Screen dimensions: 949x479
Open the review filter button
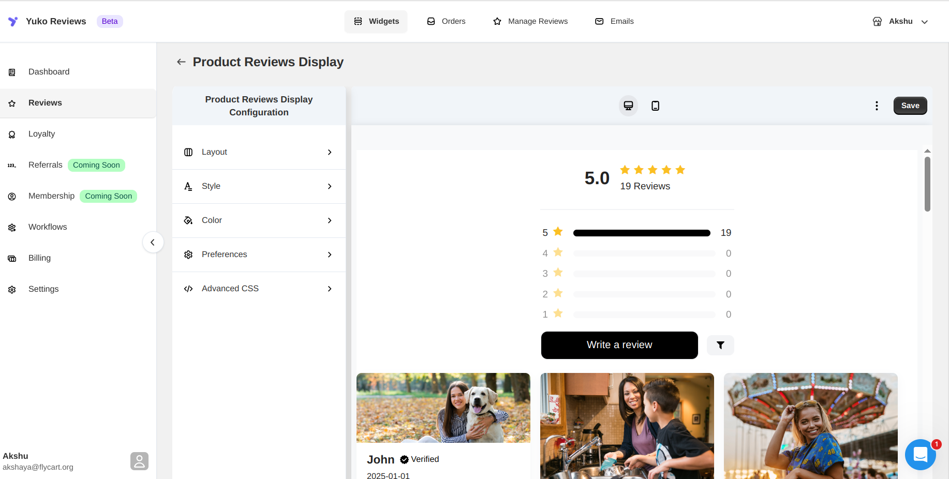coord(720,345)
